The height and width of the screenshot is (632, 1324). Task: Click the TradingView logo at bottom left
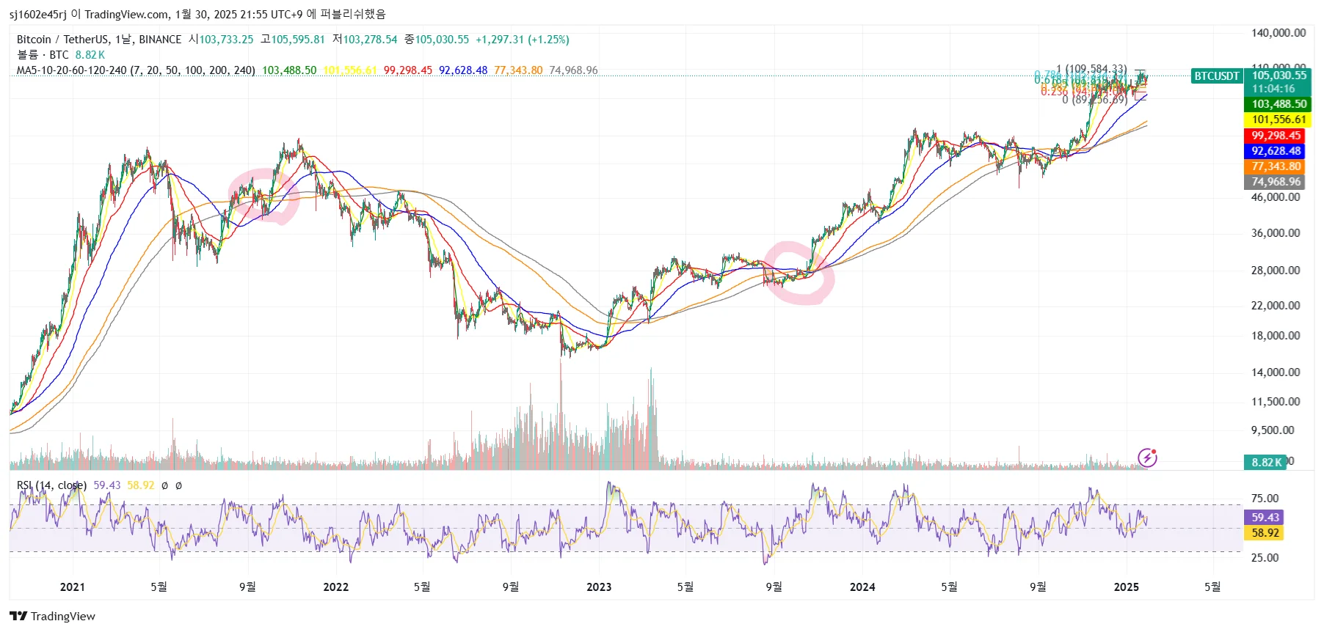53,616
